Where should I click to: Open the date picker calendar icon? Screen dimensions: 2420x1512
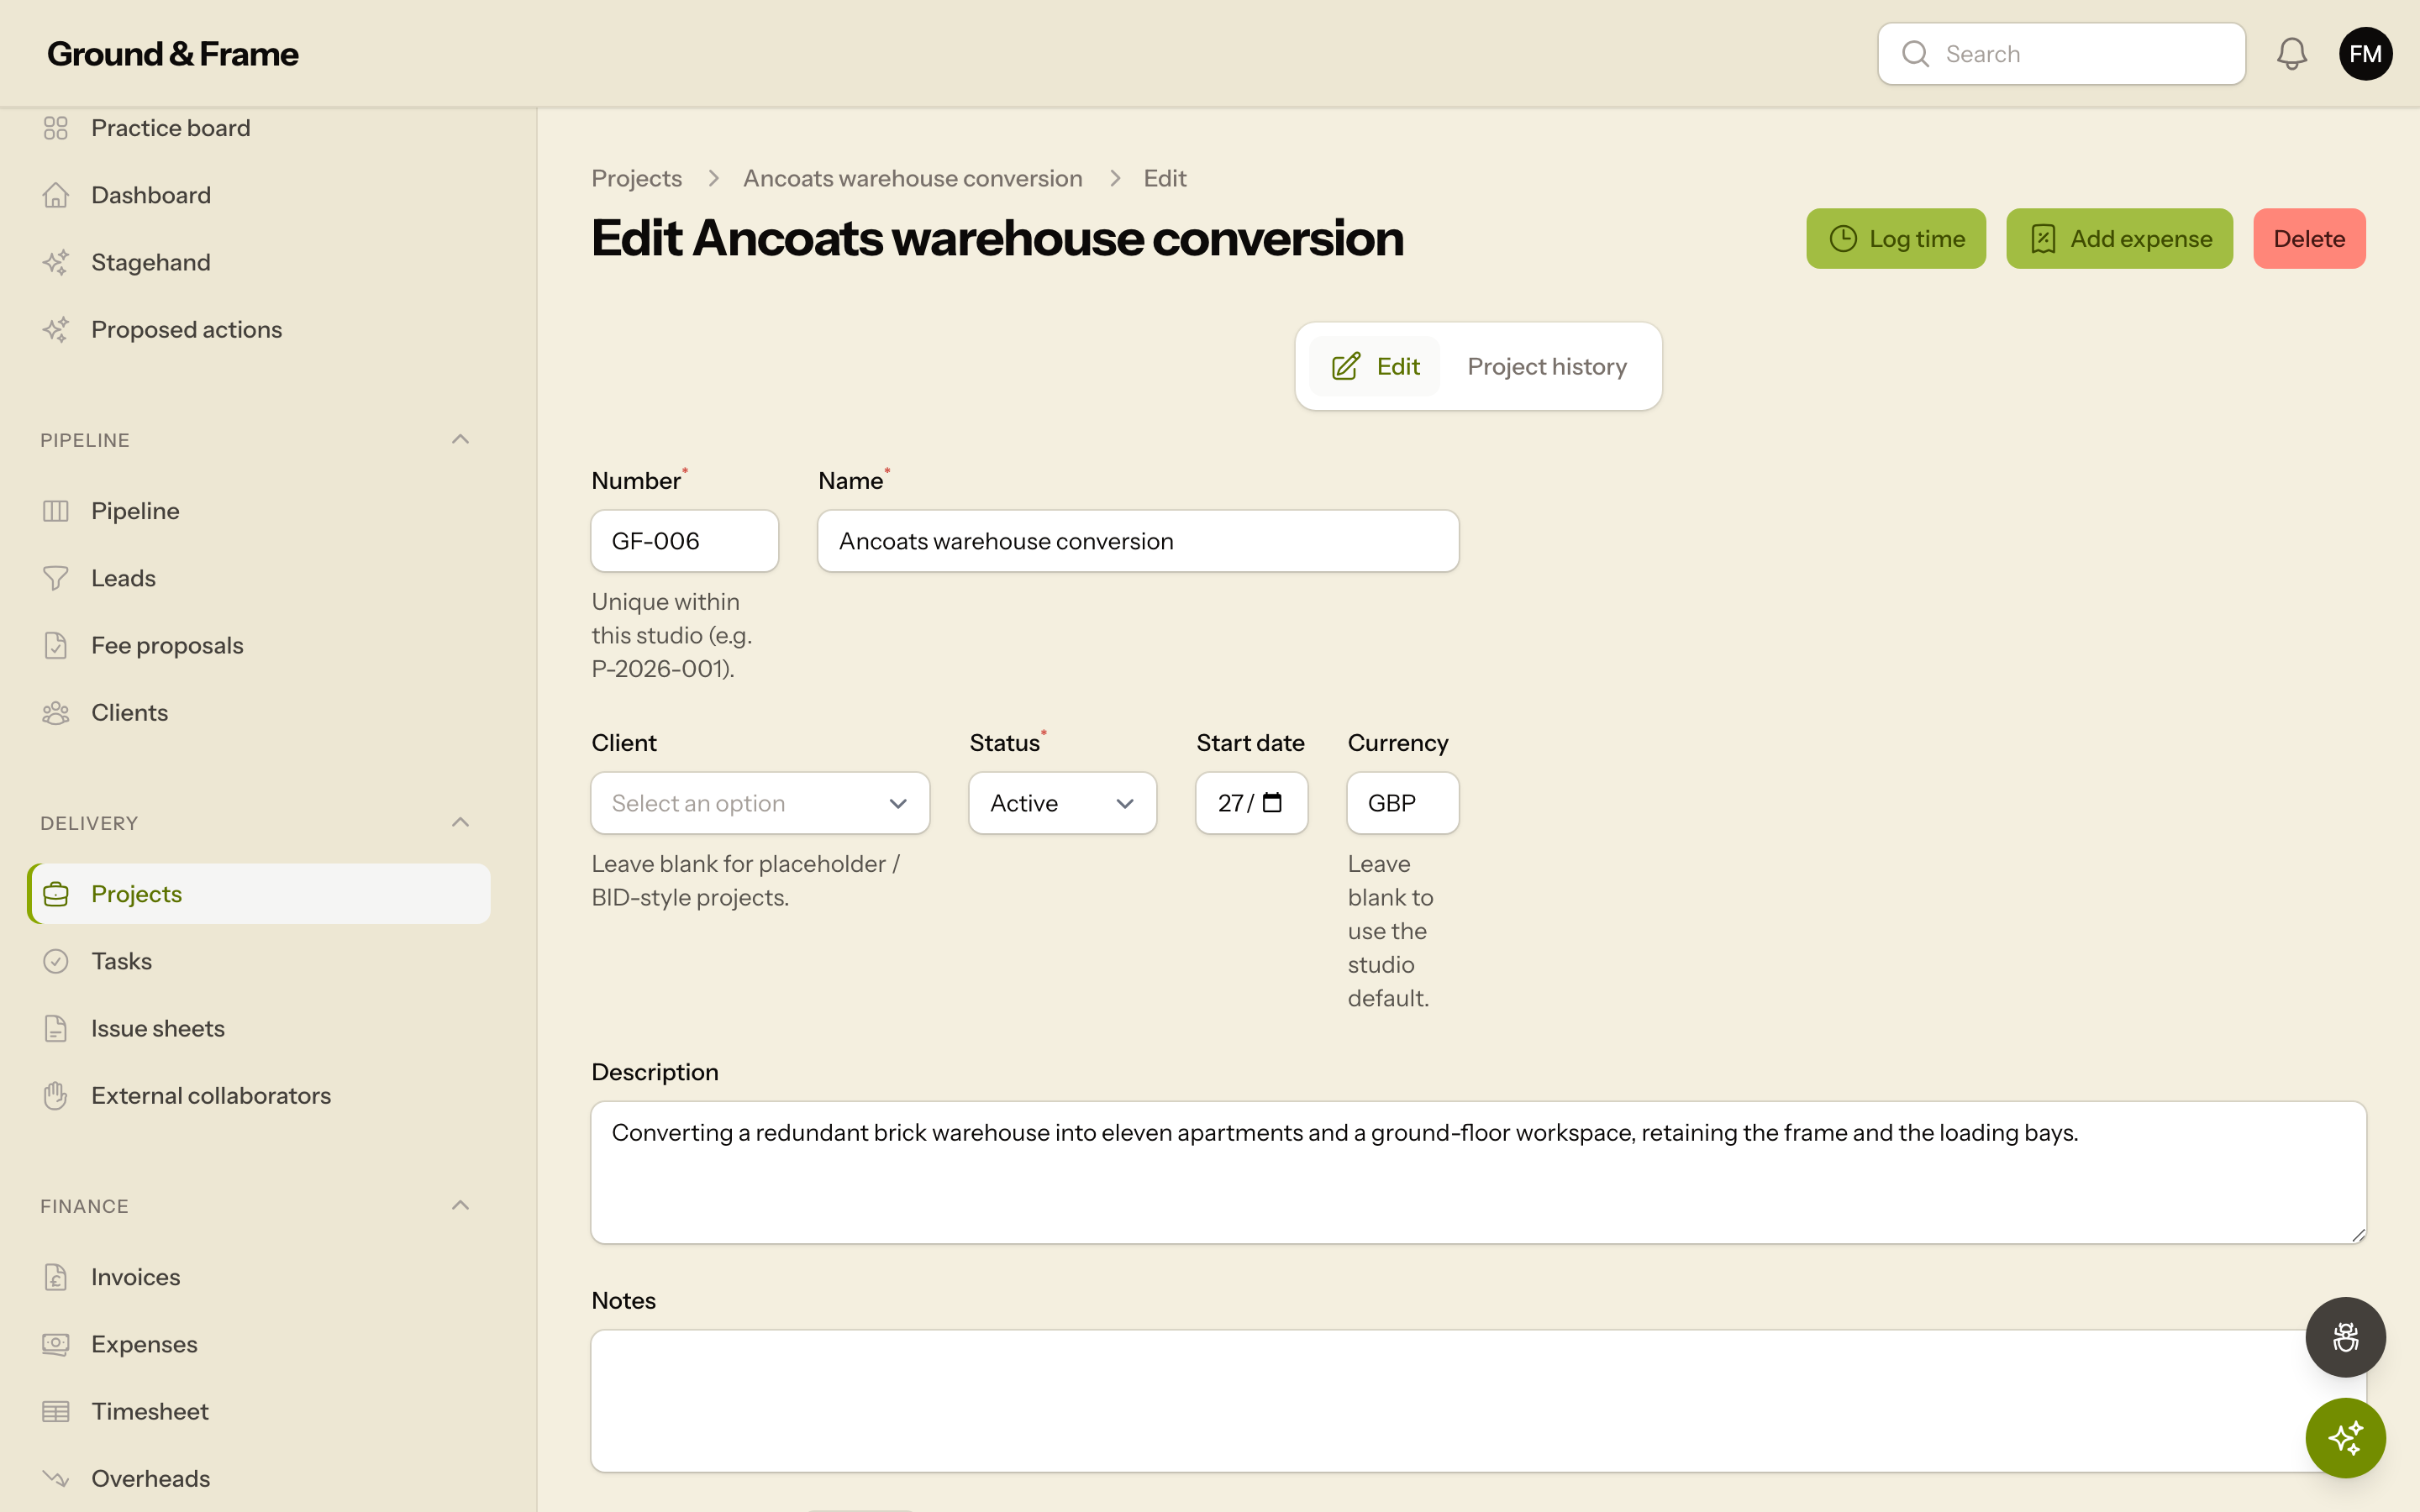click(1272, 802)
